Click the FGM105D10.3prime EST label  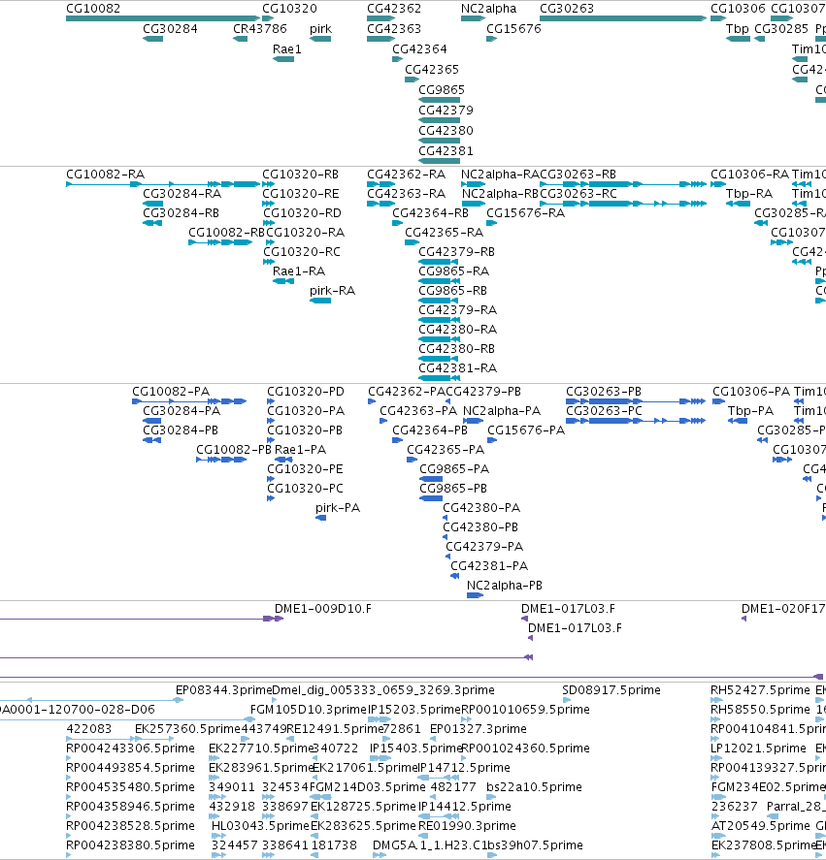pyautogui.click(x=308, y=710)
